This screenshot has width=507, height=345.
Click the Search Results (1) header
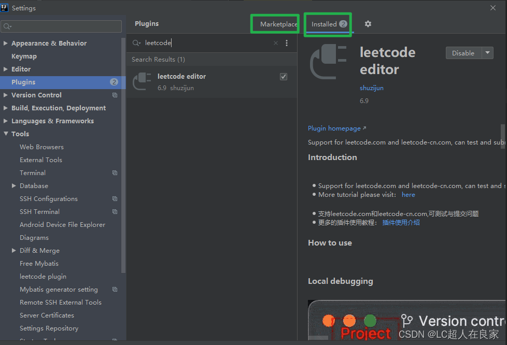(159, 60)
